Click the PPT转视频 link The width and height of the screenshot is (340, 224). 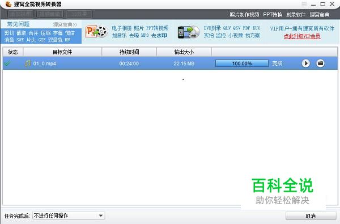point(157,28)
